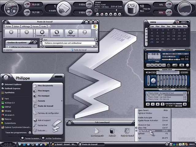Open the Affichage toolbar view dropdown
The image size is (196, 147).
pos(71,33)
